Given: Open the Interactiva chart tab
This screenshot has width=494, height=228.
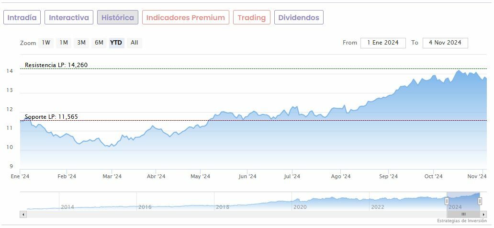Looking at the screenshot, I should [69, 18].
